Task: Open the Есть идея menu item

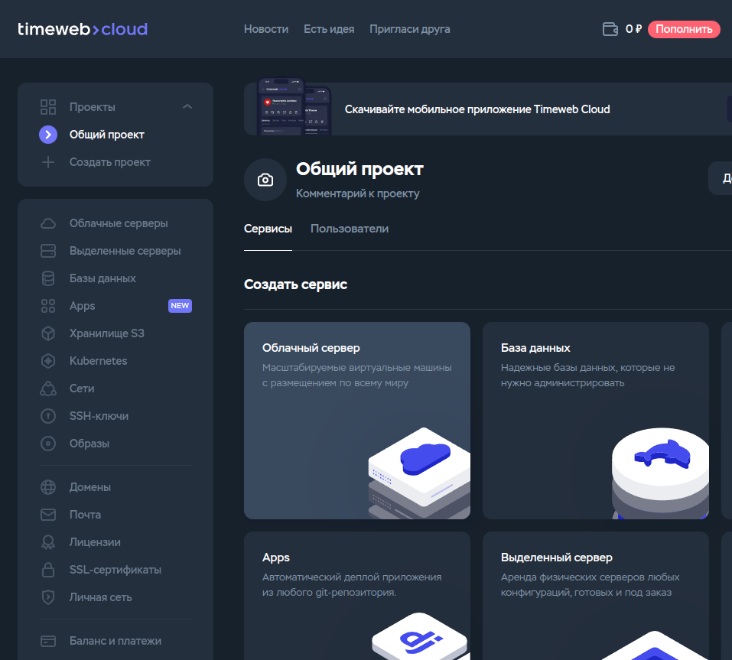Action: (x=329, y=29)
